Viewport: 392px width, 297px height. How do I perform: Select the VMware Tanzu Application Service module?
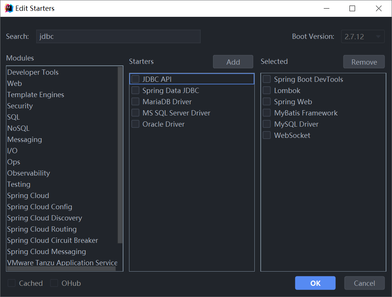62,262
